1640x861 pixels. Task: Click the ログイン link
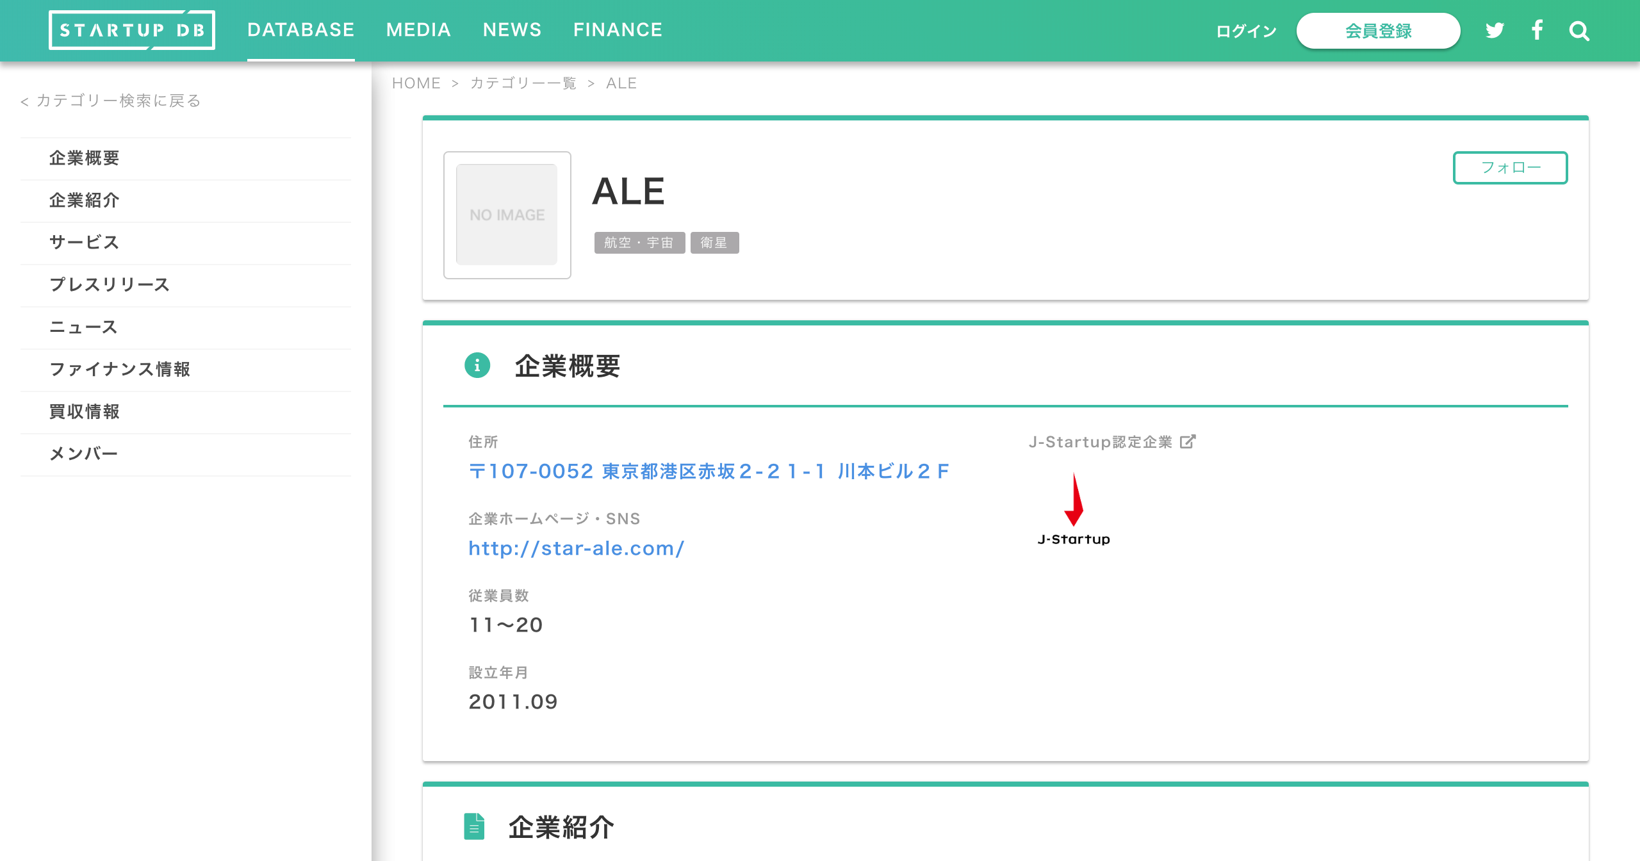(1246, 31)
